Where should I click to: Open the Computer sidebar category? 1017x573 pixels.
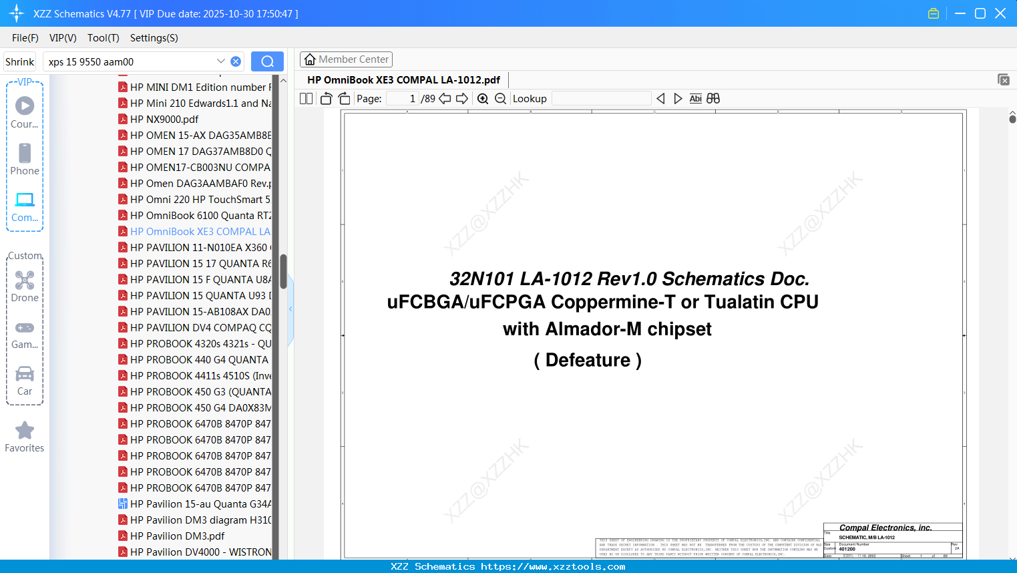25,206
